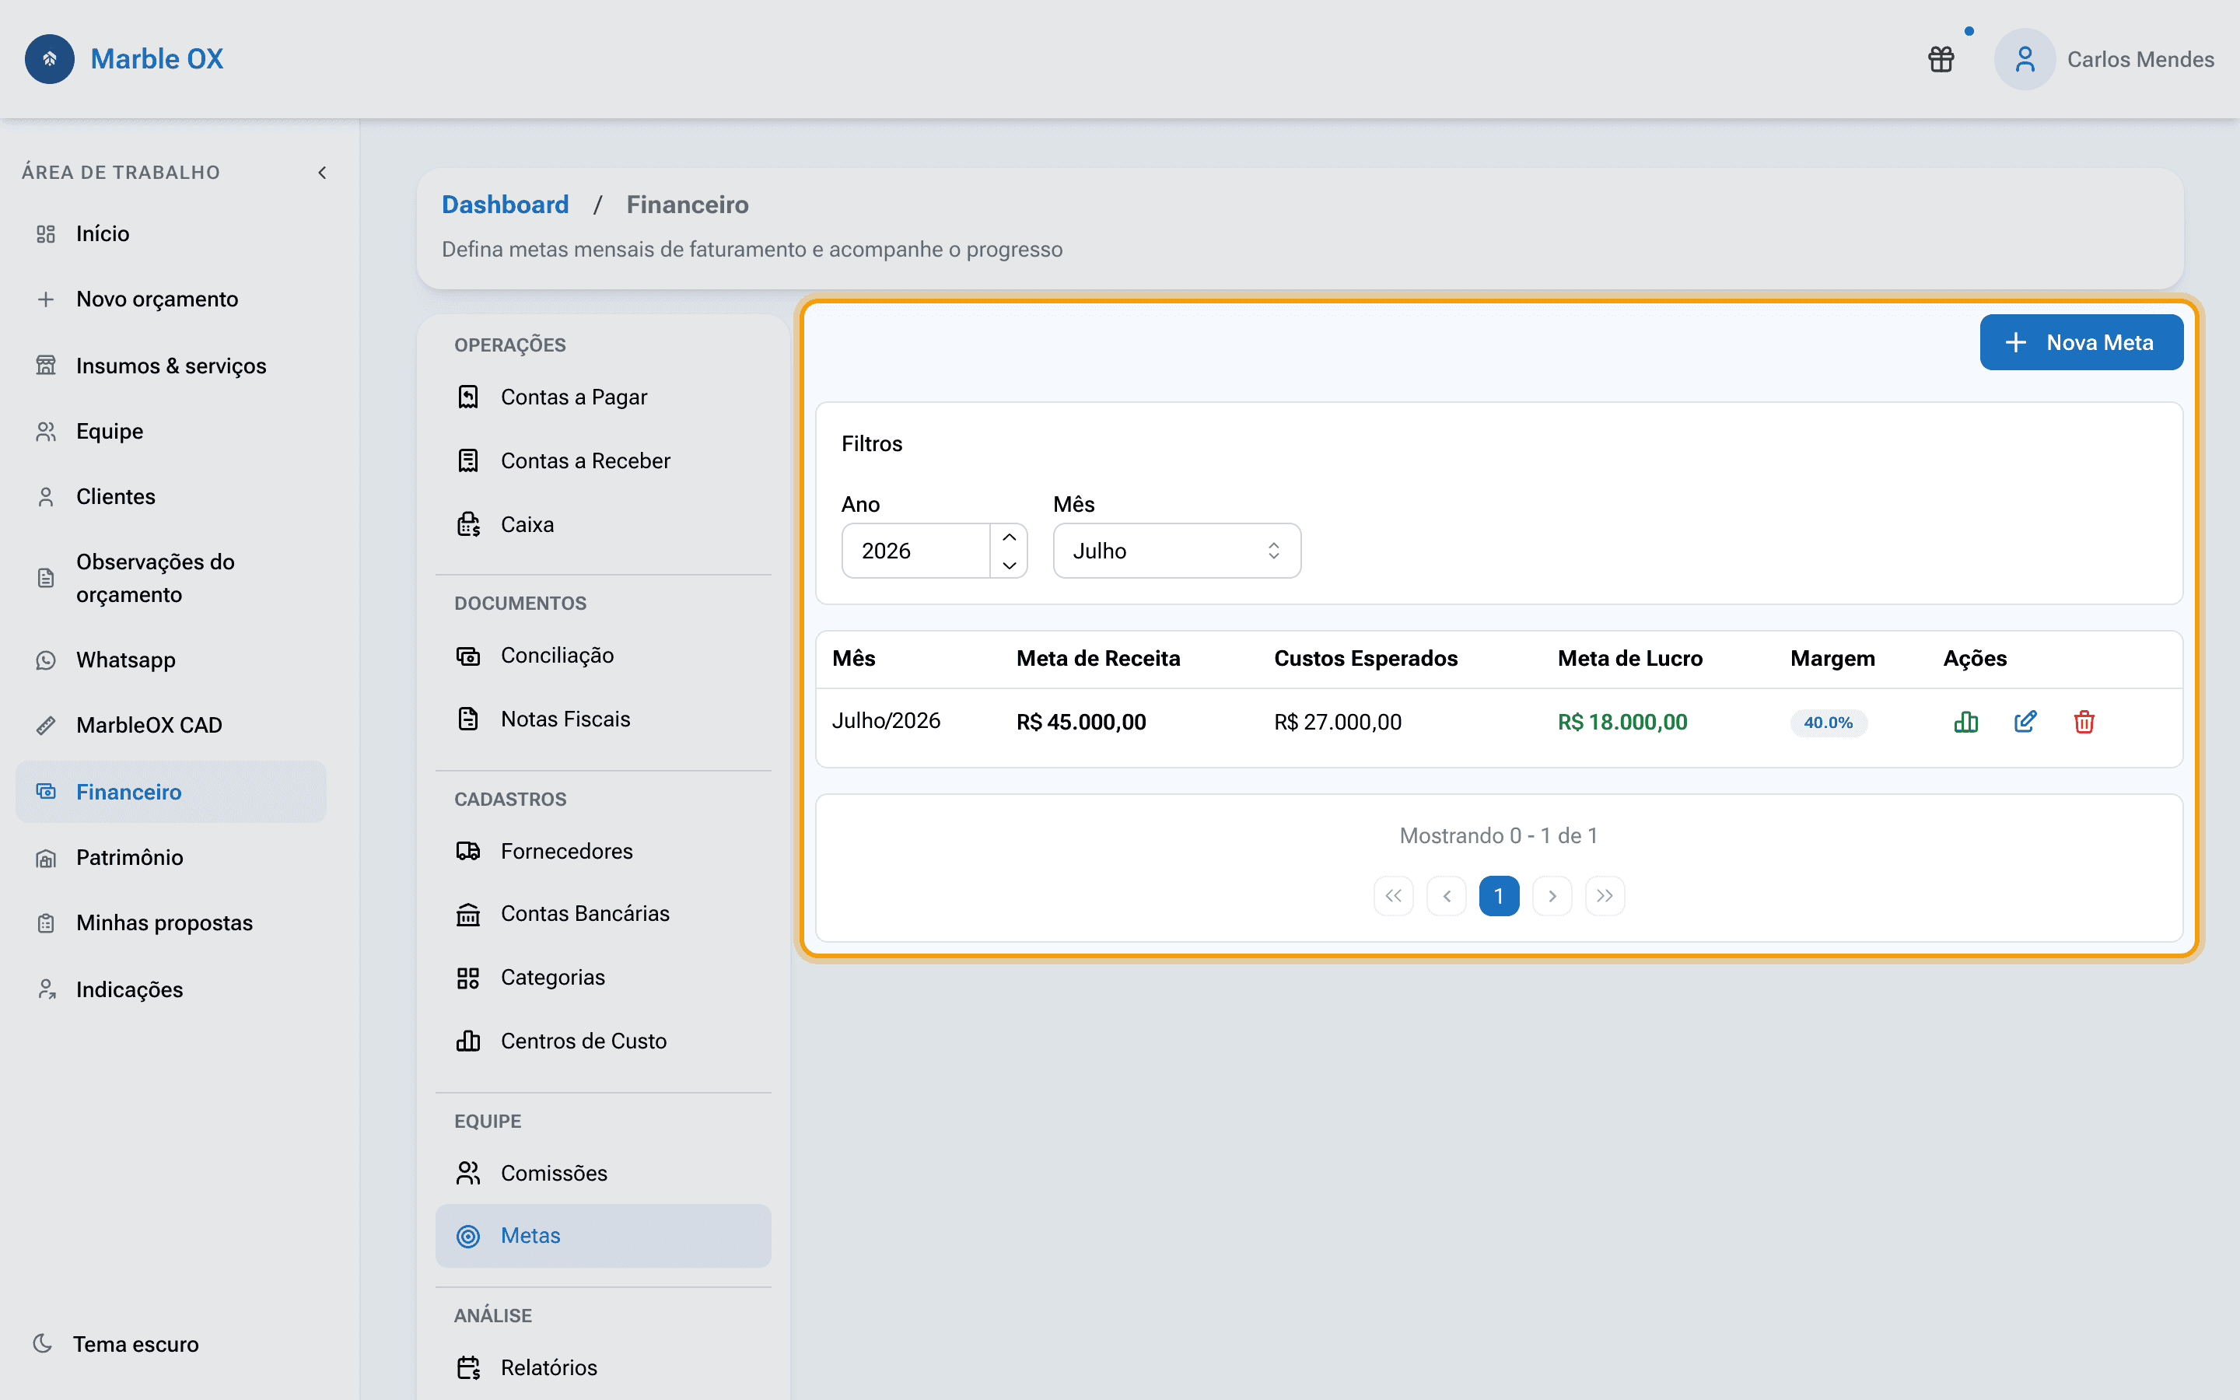2240x1400 pixels.
Task: Go to previous page of results
Action: tap(1447, 895)
